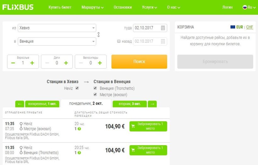This screenshot has width=258, height=165.
Task: Select the понедельник, 2 окт. tab
Action: pyautogui.click(x=86, y=103)
